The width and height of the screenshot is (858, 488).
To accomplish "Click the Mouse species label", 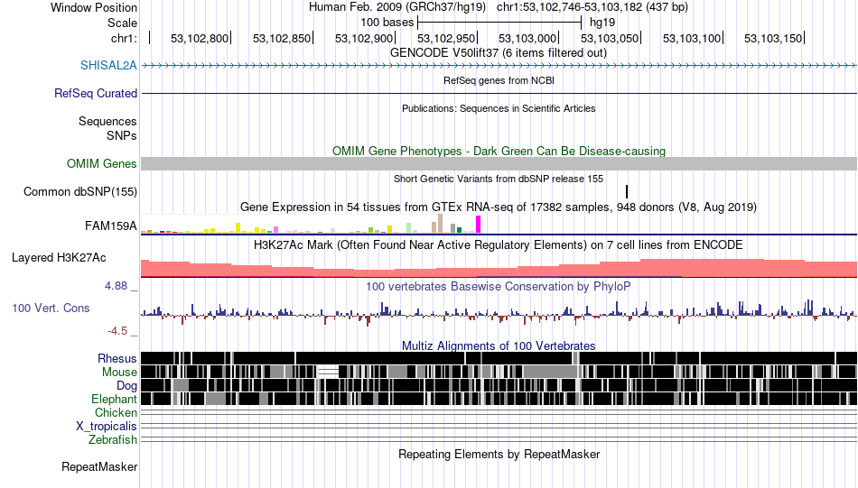I will point(119,373).
